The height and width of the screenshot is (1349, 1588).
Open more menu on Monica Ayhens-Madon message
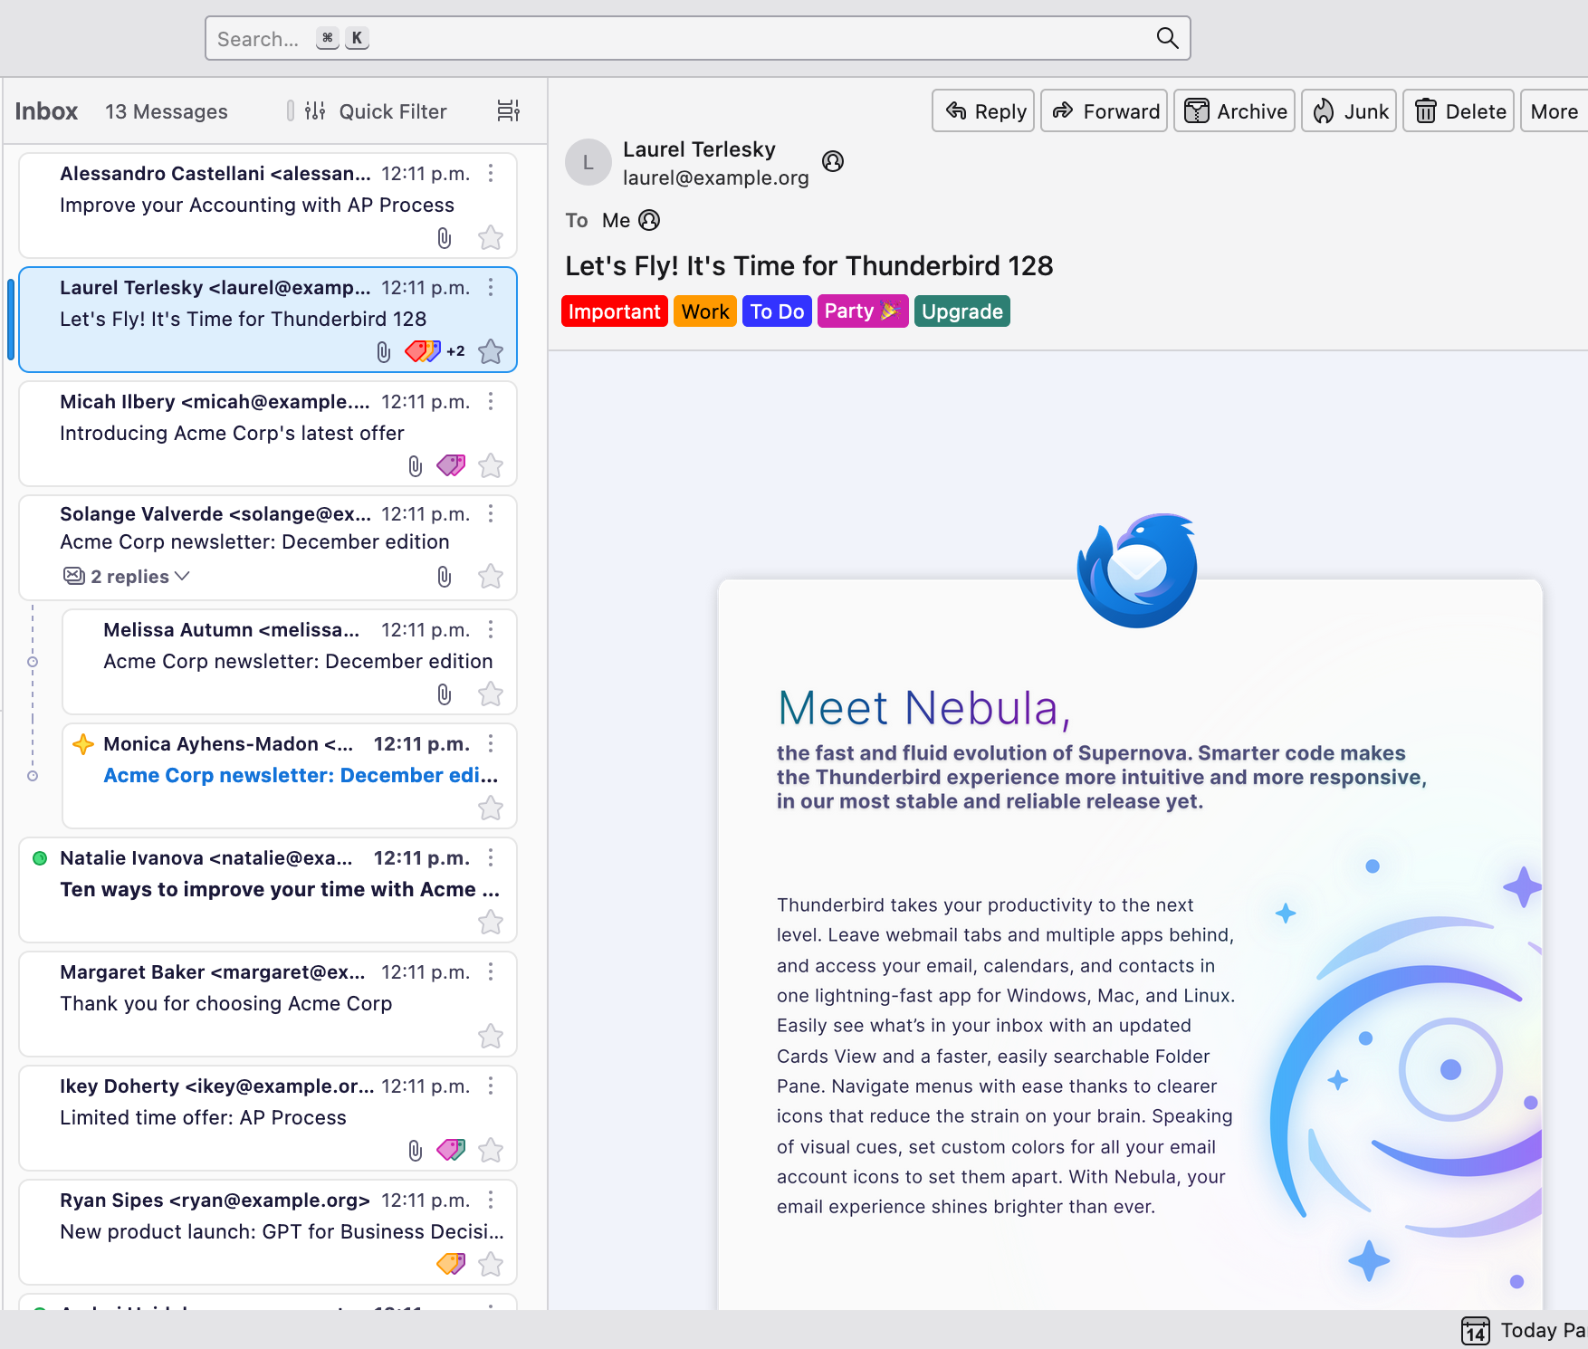[491, 743]
